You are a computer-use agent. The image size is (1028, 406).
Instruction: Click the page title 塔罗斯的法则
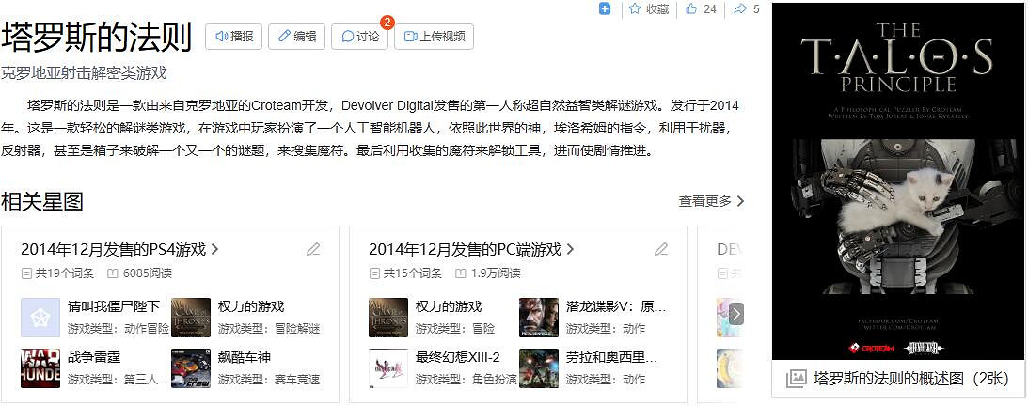click(x=96, y=37)
